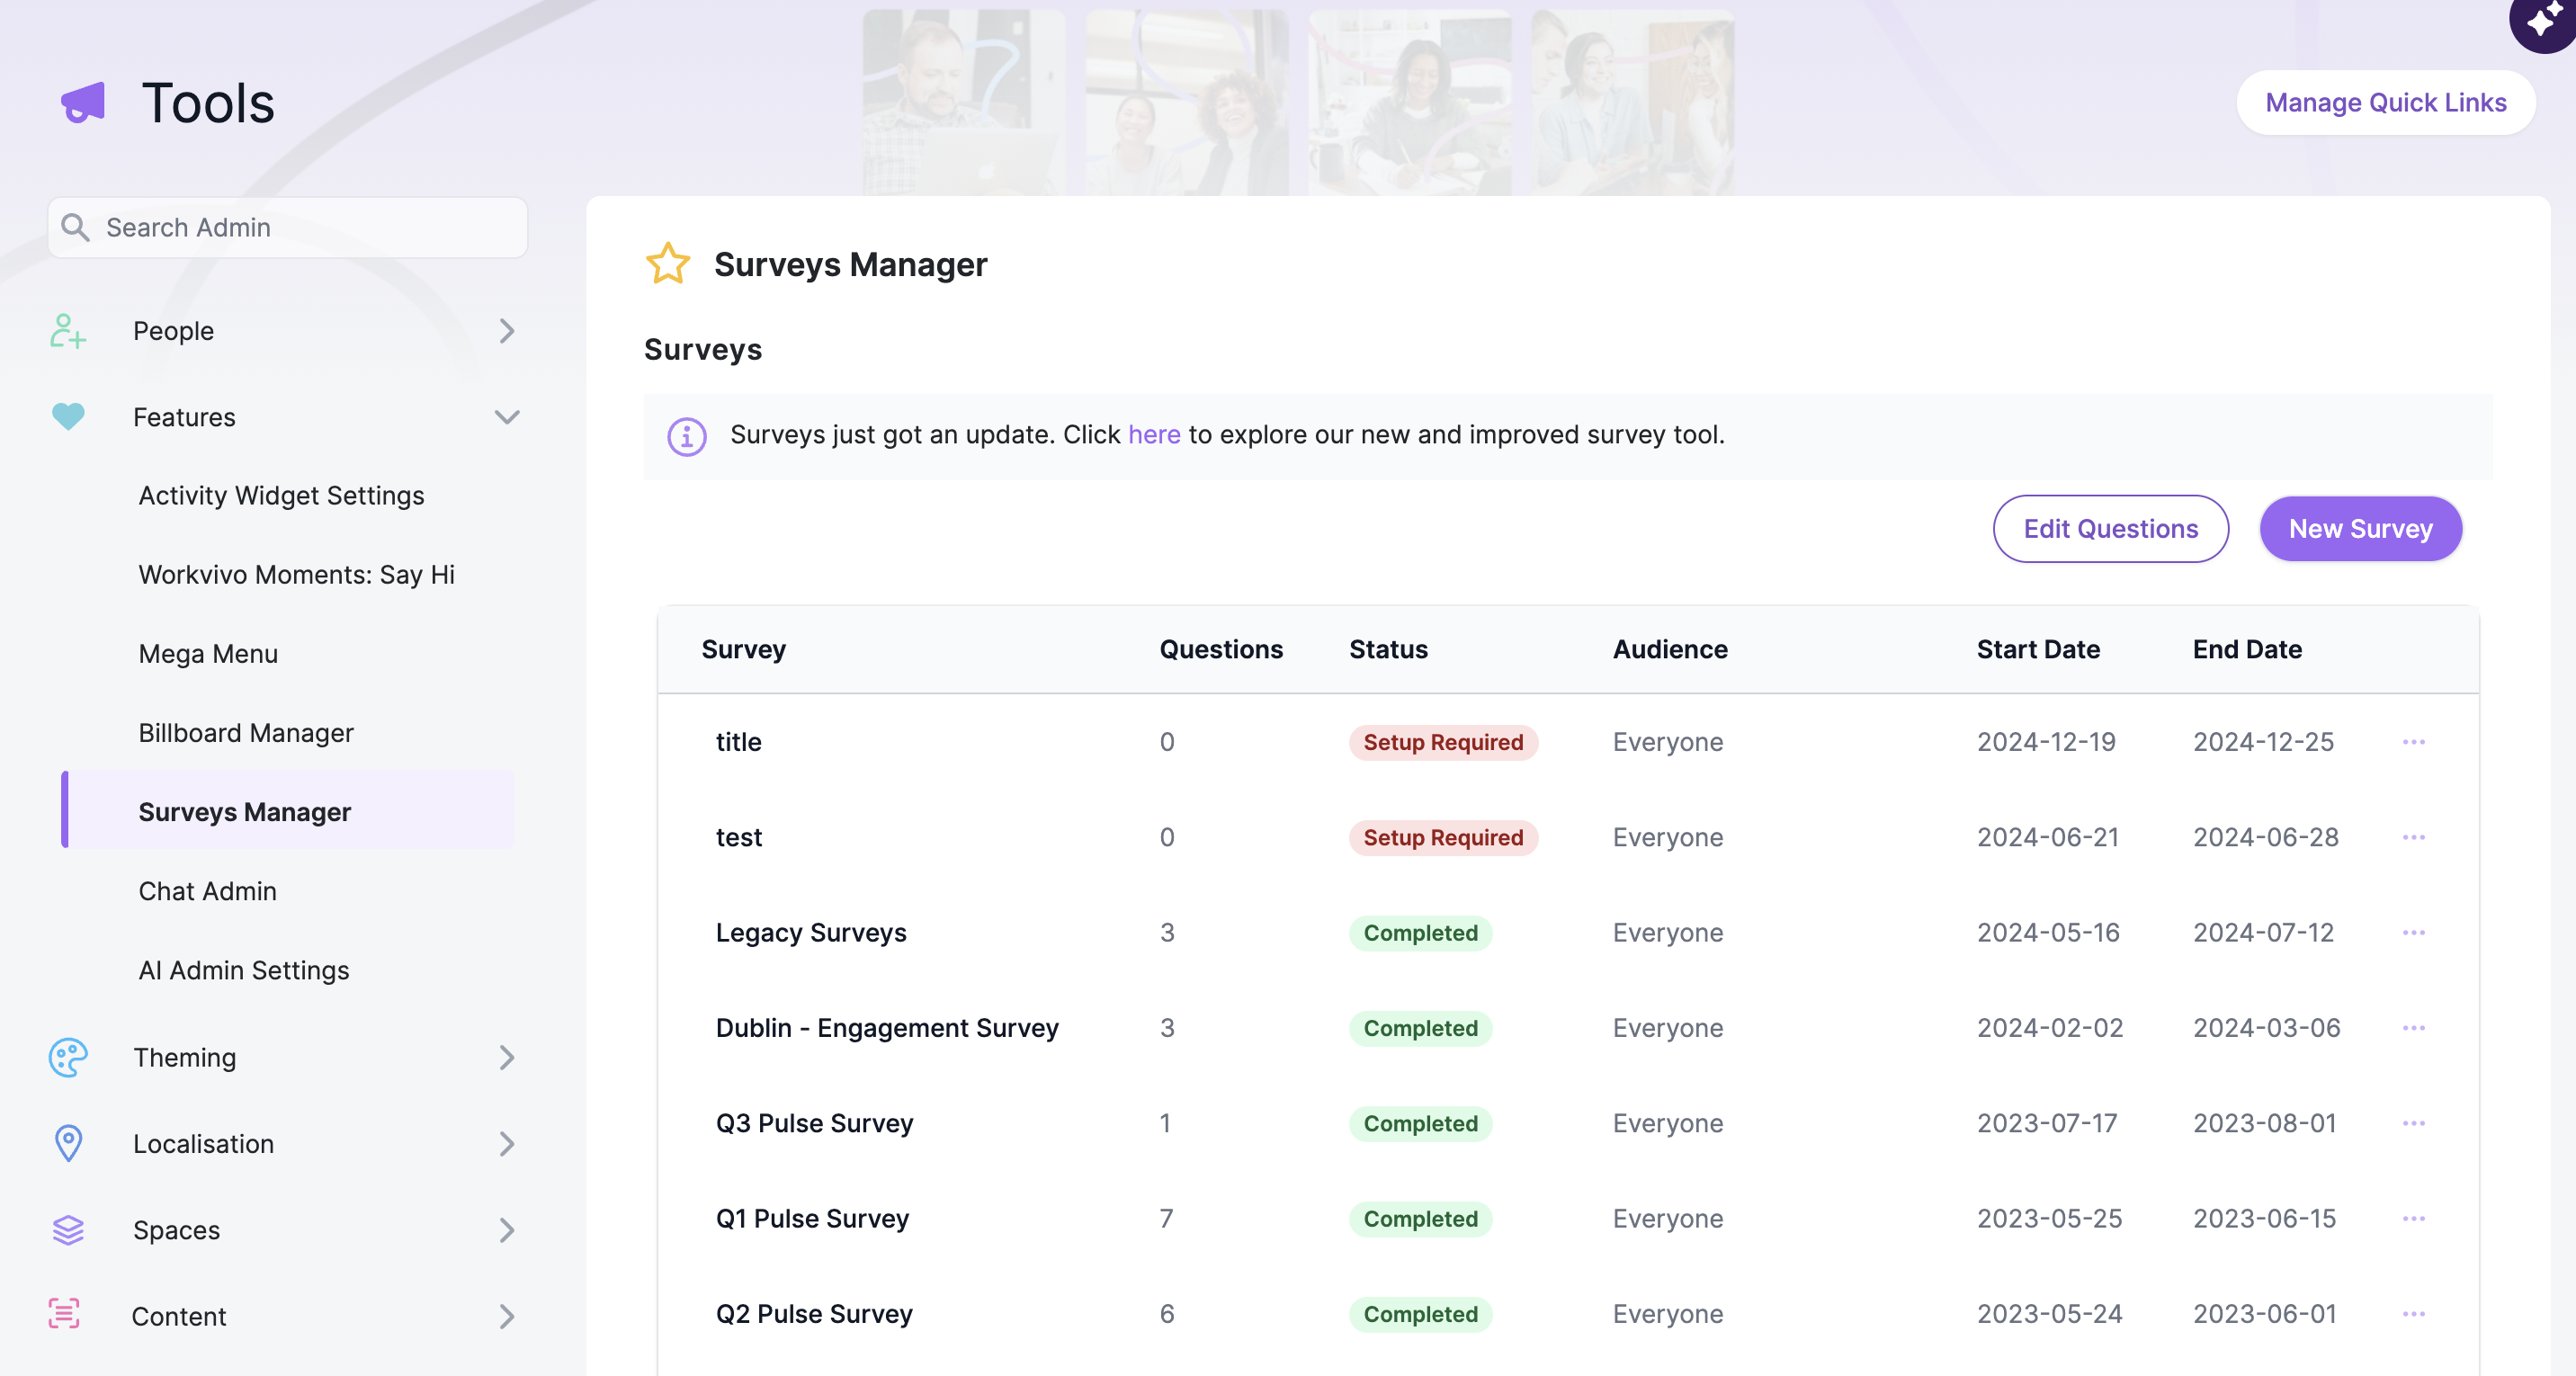Click the Tools megaphone icon
Image resolution: width=2576 pixels, height=1376 pixels.
click(x=83, y=103)
